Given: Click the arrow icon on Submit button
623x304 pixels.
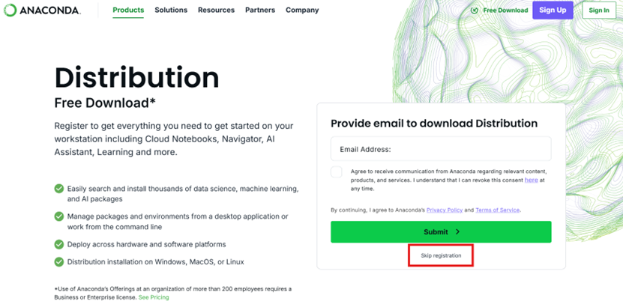Looking at the screenshot, I should [x=457, y=232].
